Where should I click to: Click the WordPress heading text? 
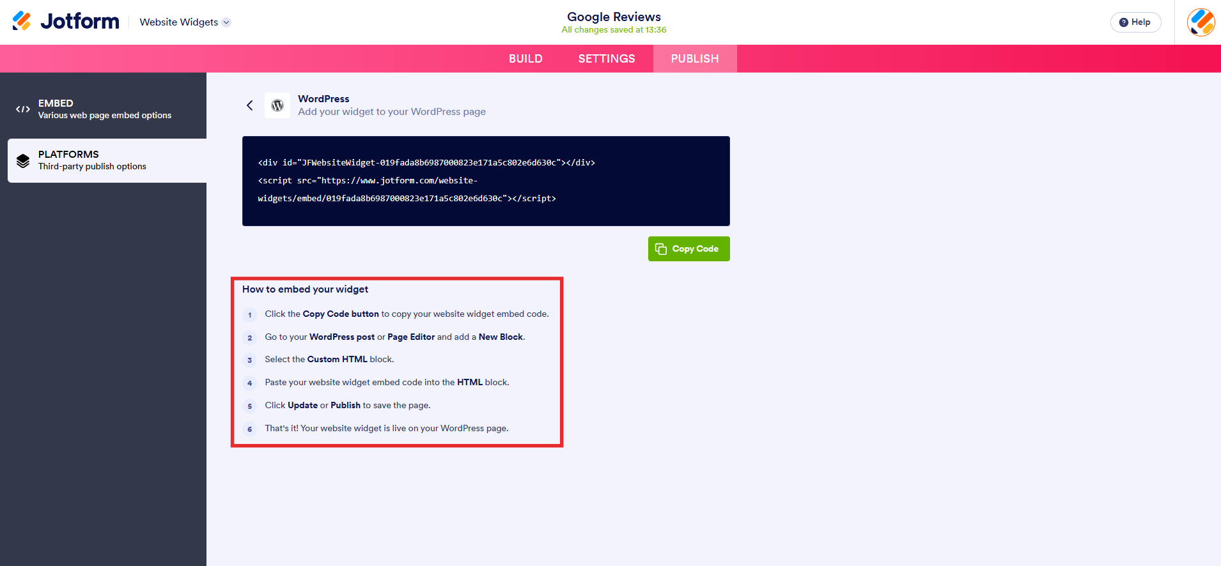click(323, 99)
